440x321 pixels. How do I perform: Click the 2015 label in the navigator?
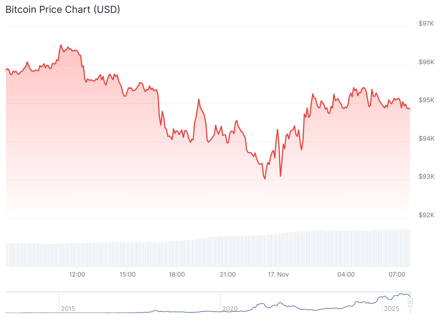tap(68, 309)
